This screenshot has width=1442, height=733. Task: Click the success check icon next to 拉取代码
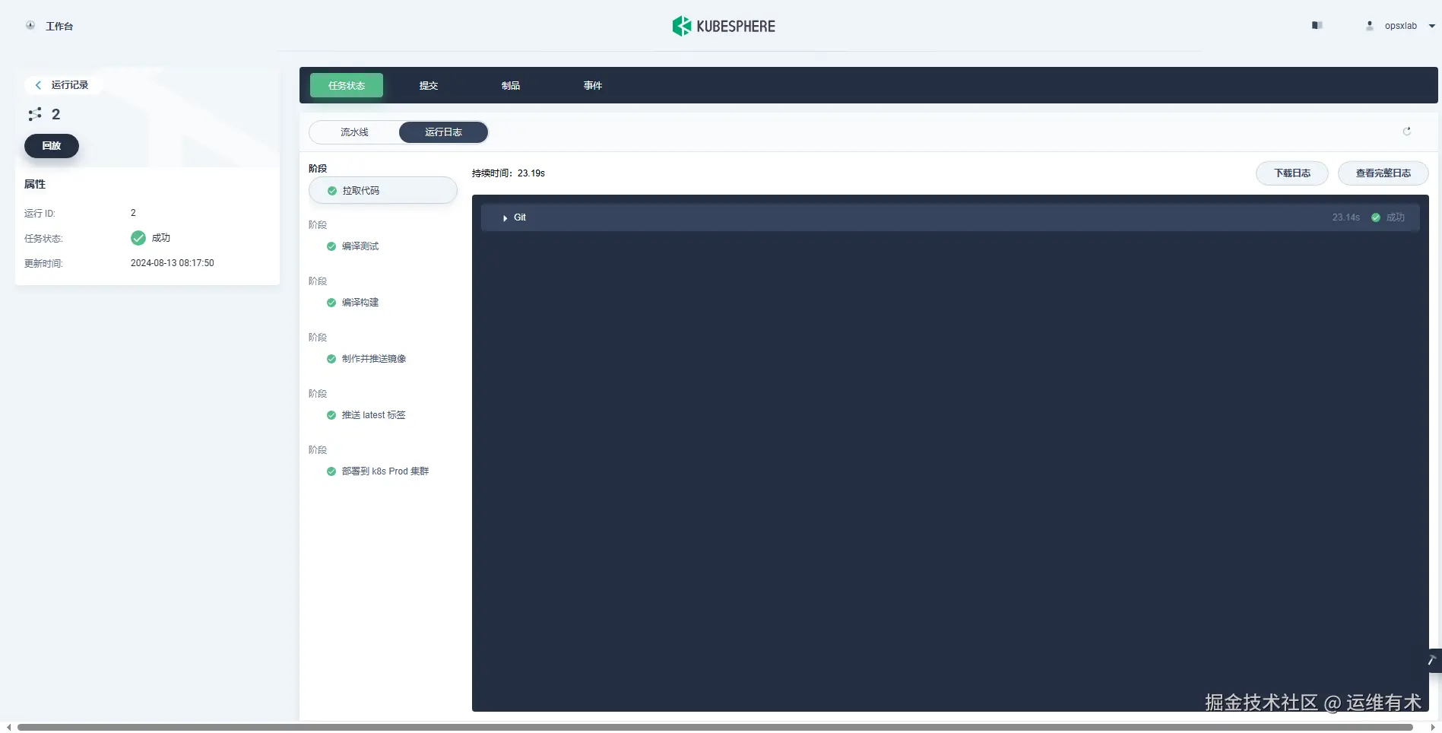tap(331, 191)
